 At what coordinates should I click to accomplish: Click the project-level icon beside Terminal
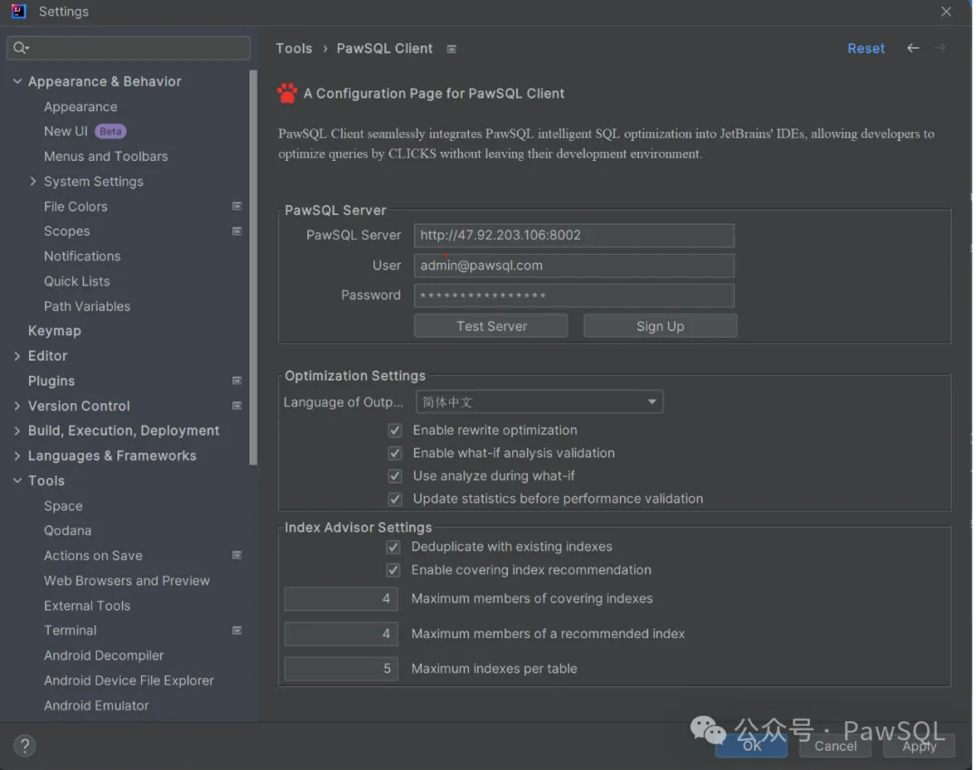237,630
